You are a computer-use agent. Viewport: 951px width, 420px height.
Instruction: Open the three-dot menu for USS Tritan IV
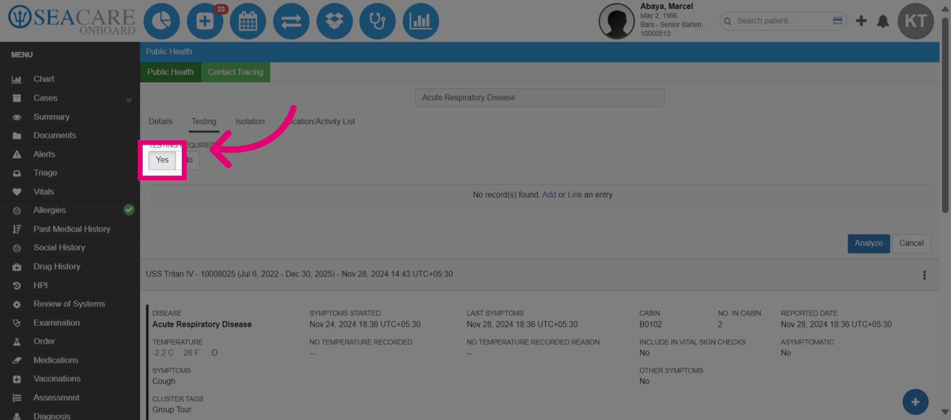(924, 275)
